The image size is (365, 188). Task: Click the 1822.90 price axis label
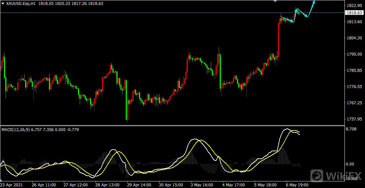click(353, 6)
